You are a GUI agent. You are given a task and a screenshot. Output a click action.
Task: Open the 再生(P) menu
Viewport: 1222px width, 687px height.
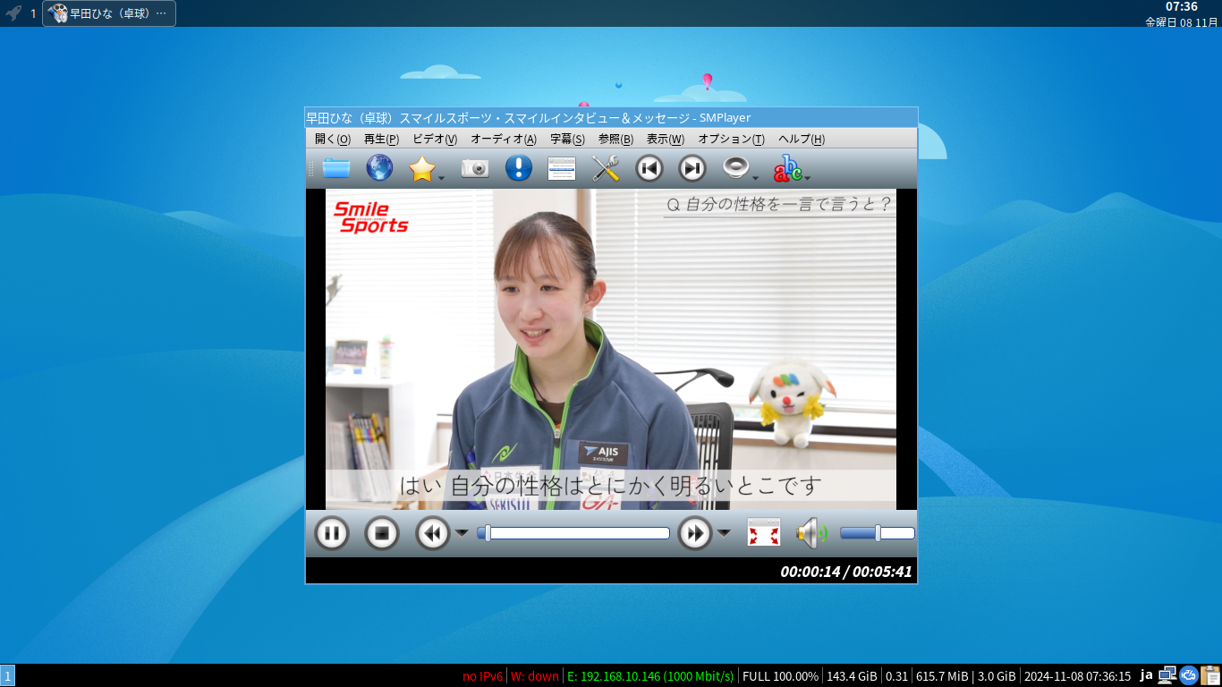(381, 139)
